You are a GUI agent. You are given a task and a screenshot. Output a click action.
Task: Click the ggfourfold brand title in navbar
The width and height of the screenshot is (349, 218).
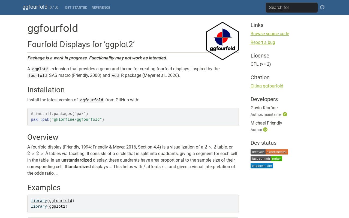(35, 7)
